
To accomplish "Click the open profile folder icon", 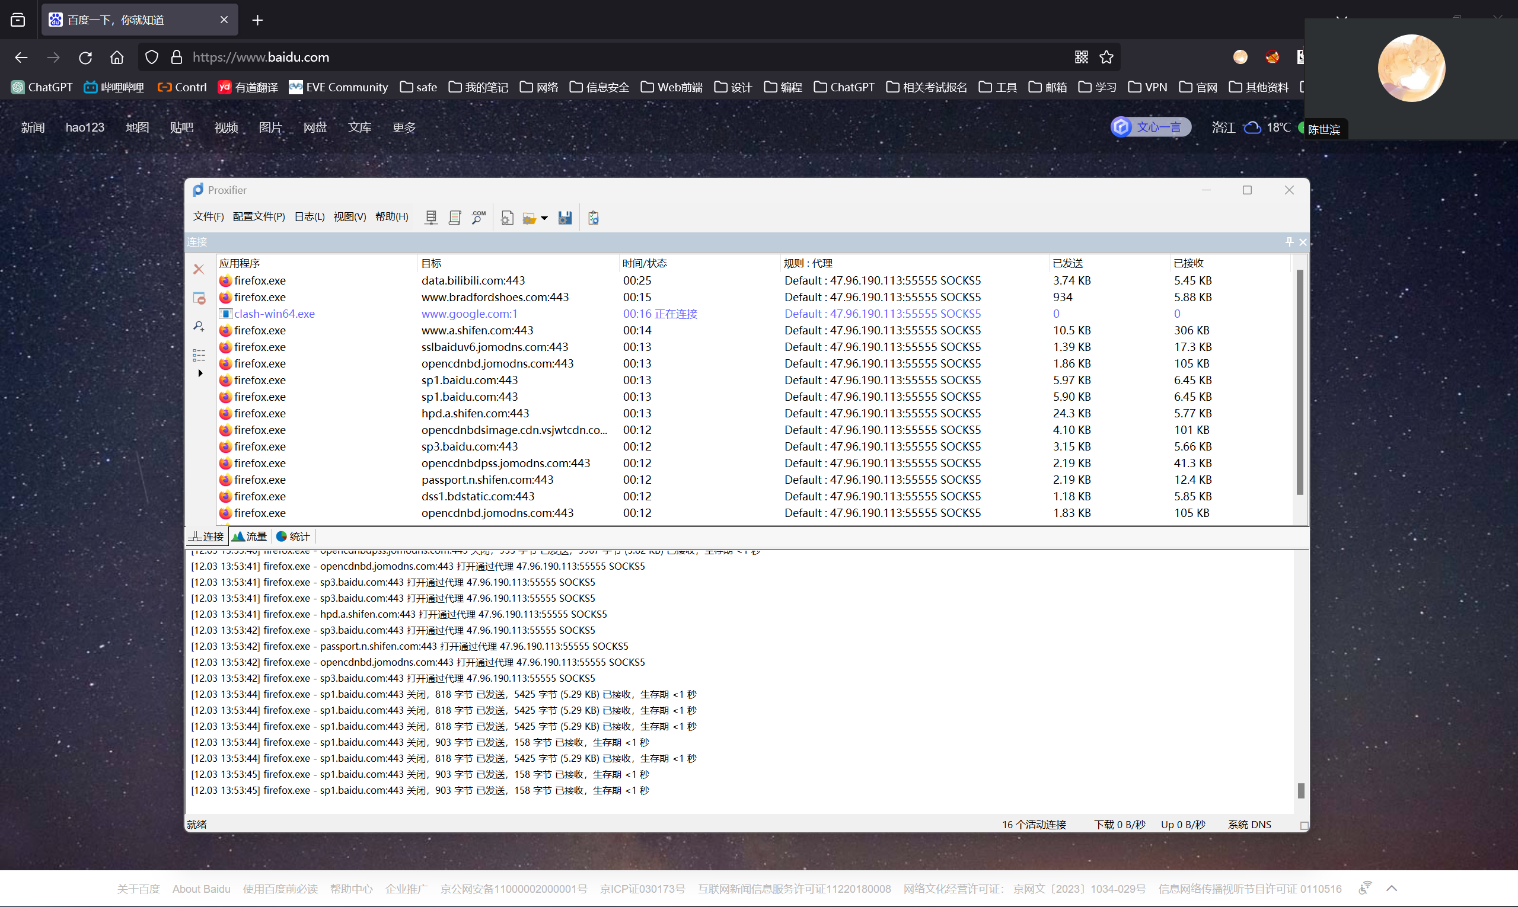I will click(x=530, y=218).
